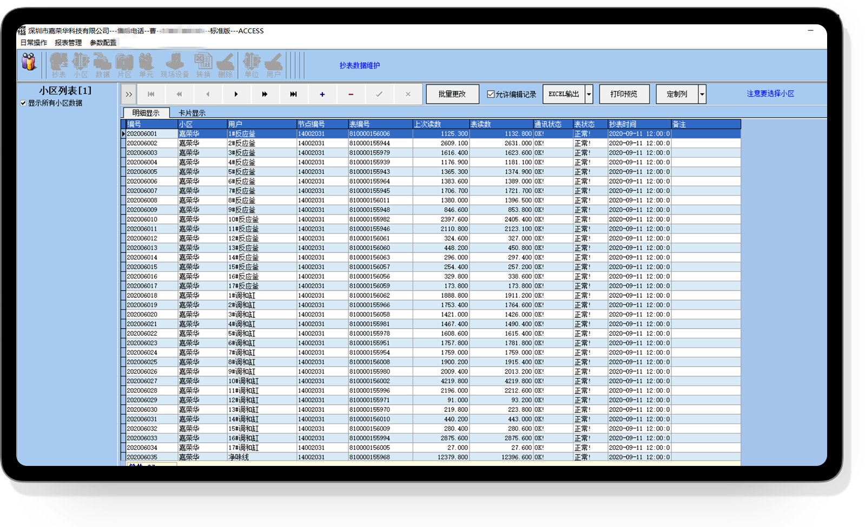
Task: Click the 上次读数 column header
Action: click(441, 124)
